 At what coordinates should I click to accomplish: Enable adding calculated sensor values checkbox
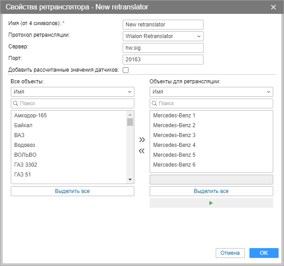pyautogui.click(x=125, y=70)
